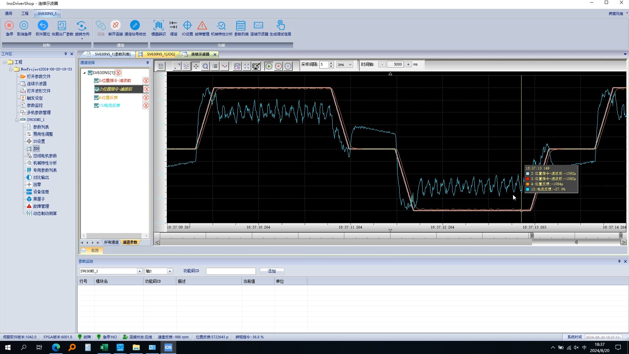The height and width of the screenshot is (354, 629).
Task: Start sampling with the green play button
Action: point(269,67)
